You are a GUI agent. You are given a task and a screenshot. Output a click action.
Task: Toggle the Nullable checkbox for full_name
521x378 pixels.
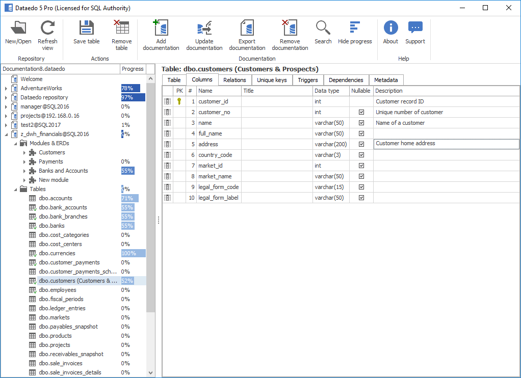click(x=361, y=133)
